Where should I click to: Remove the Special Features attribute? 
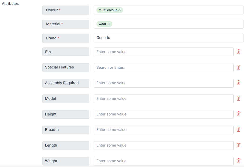pos(238,67)
